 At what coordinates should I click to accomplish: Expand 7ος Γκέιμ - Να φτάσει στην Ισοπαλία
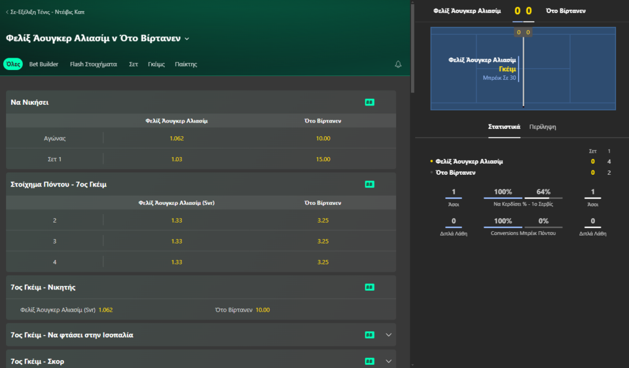point(388,335)
